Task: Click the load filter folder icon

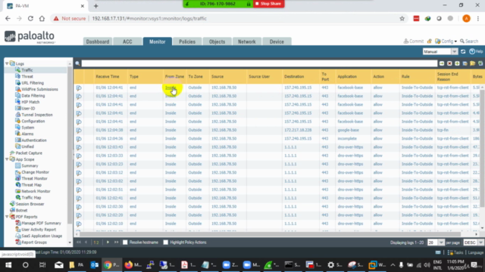Action: [472, 63]
